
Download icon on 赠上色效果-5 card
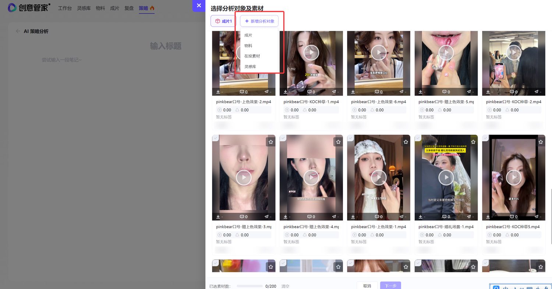pos(420,92)
